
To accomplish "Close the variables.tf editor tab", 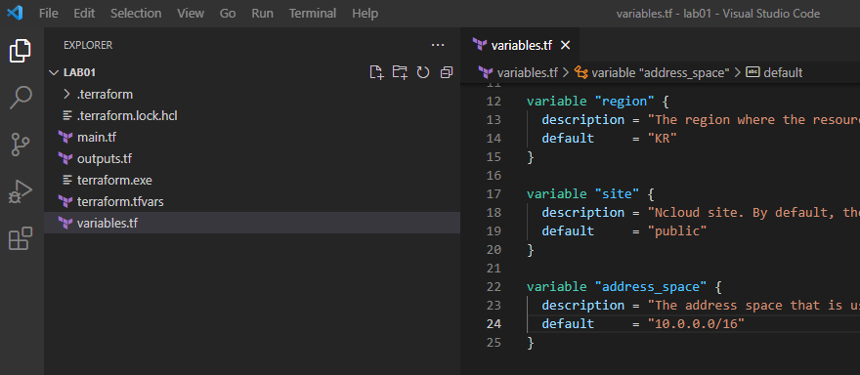I will point(565,45).
